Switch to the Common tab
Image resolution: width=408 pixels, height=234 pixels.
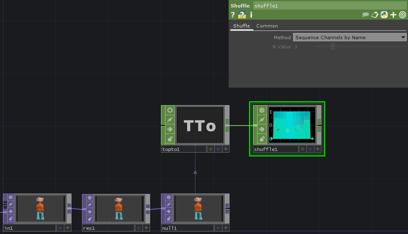pos(267,26)
